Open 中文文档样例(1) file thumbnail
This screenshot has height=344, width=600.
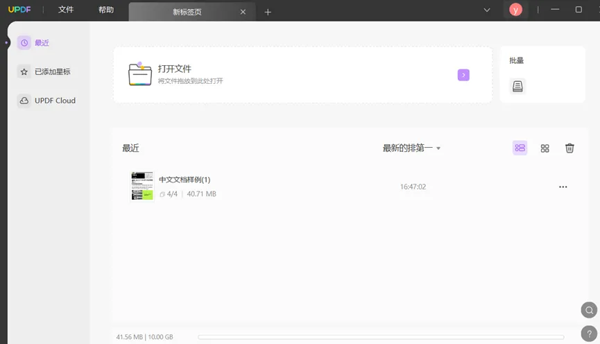[142, 186]
